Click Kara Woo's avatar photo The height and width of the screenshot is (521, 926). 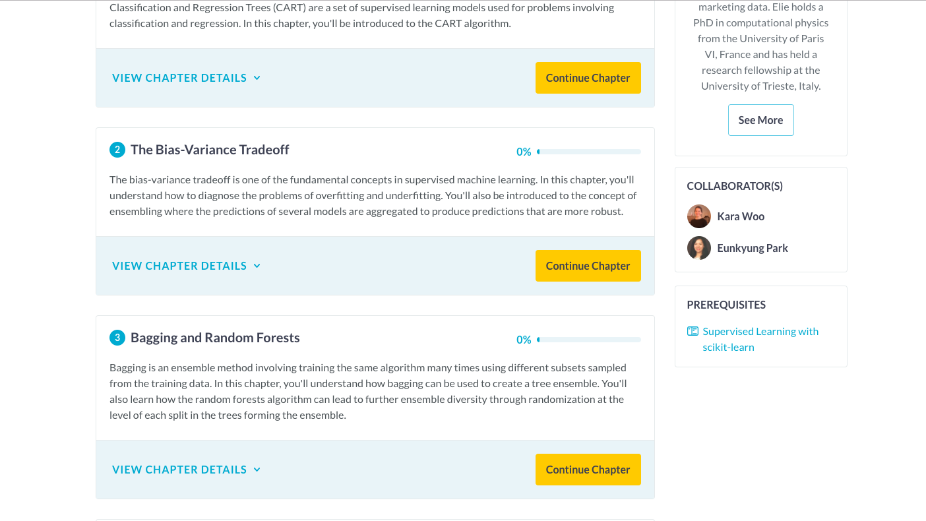point(699,216)
